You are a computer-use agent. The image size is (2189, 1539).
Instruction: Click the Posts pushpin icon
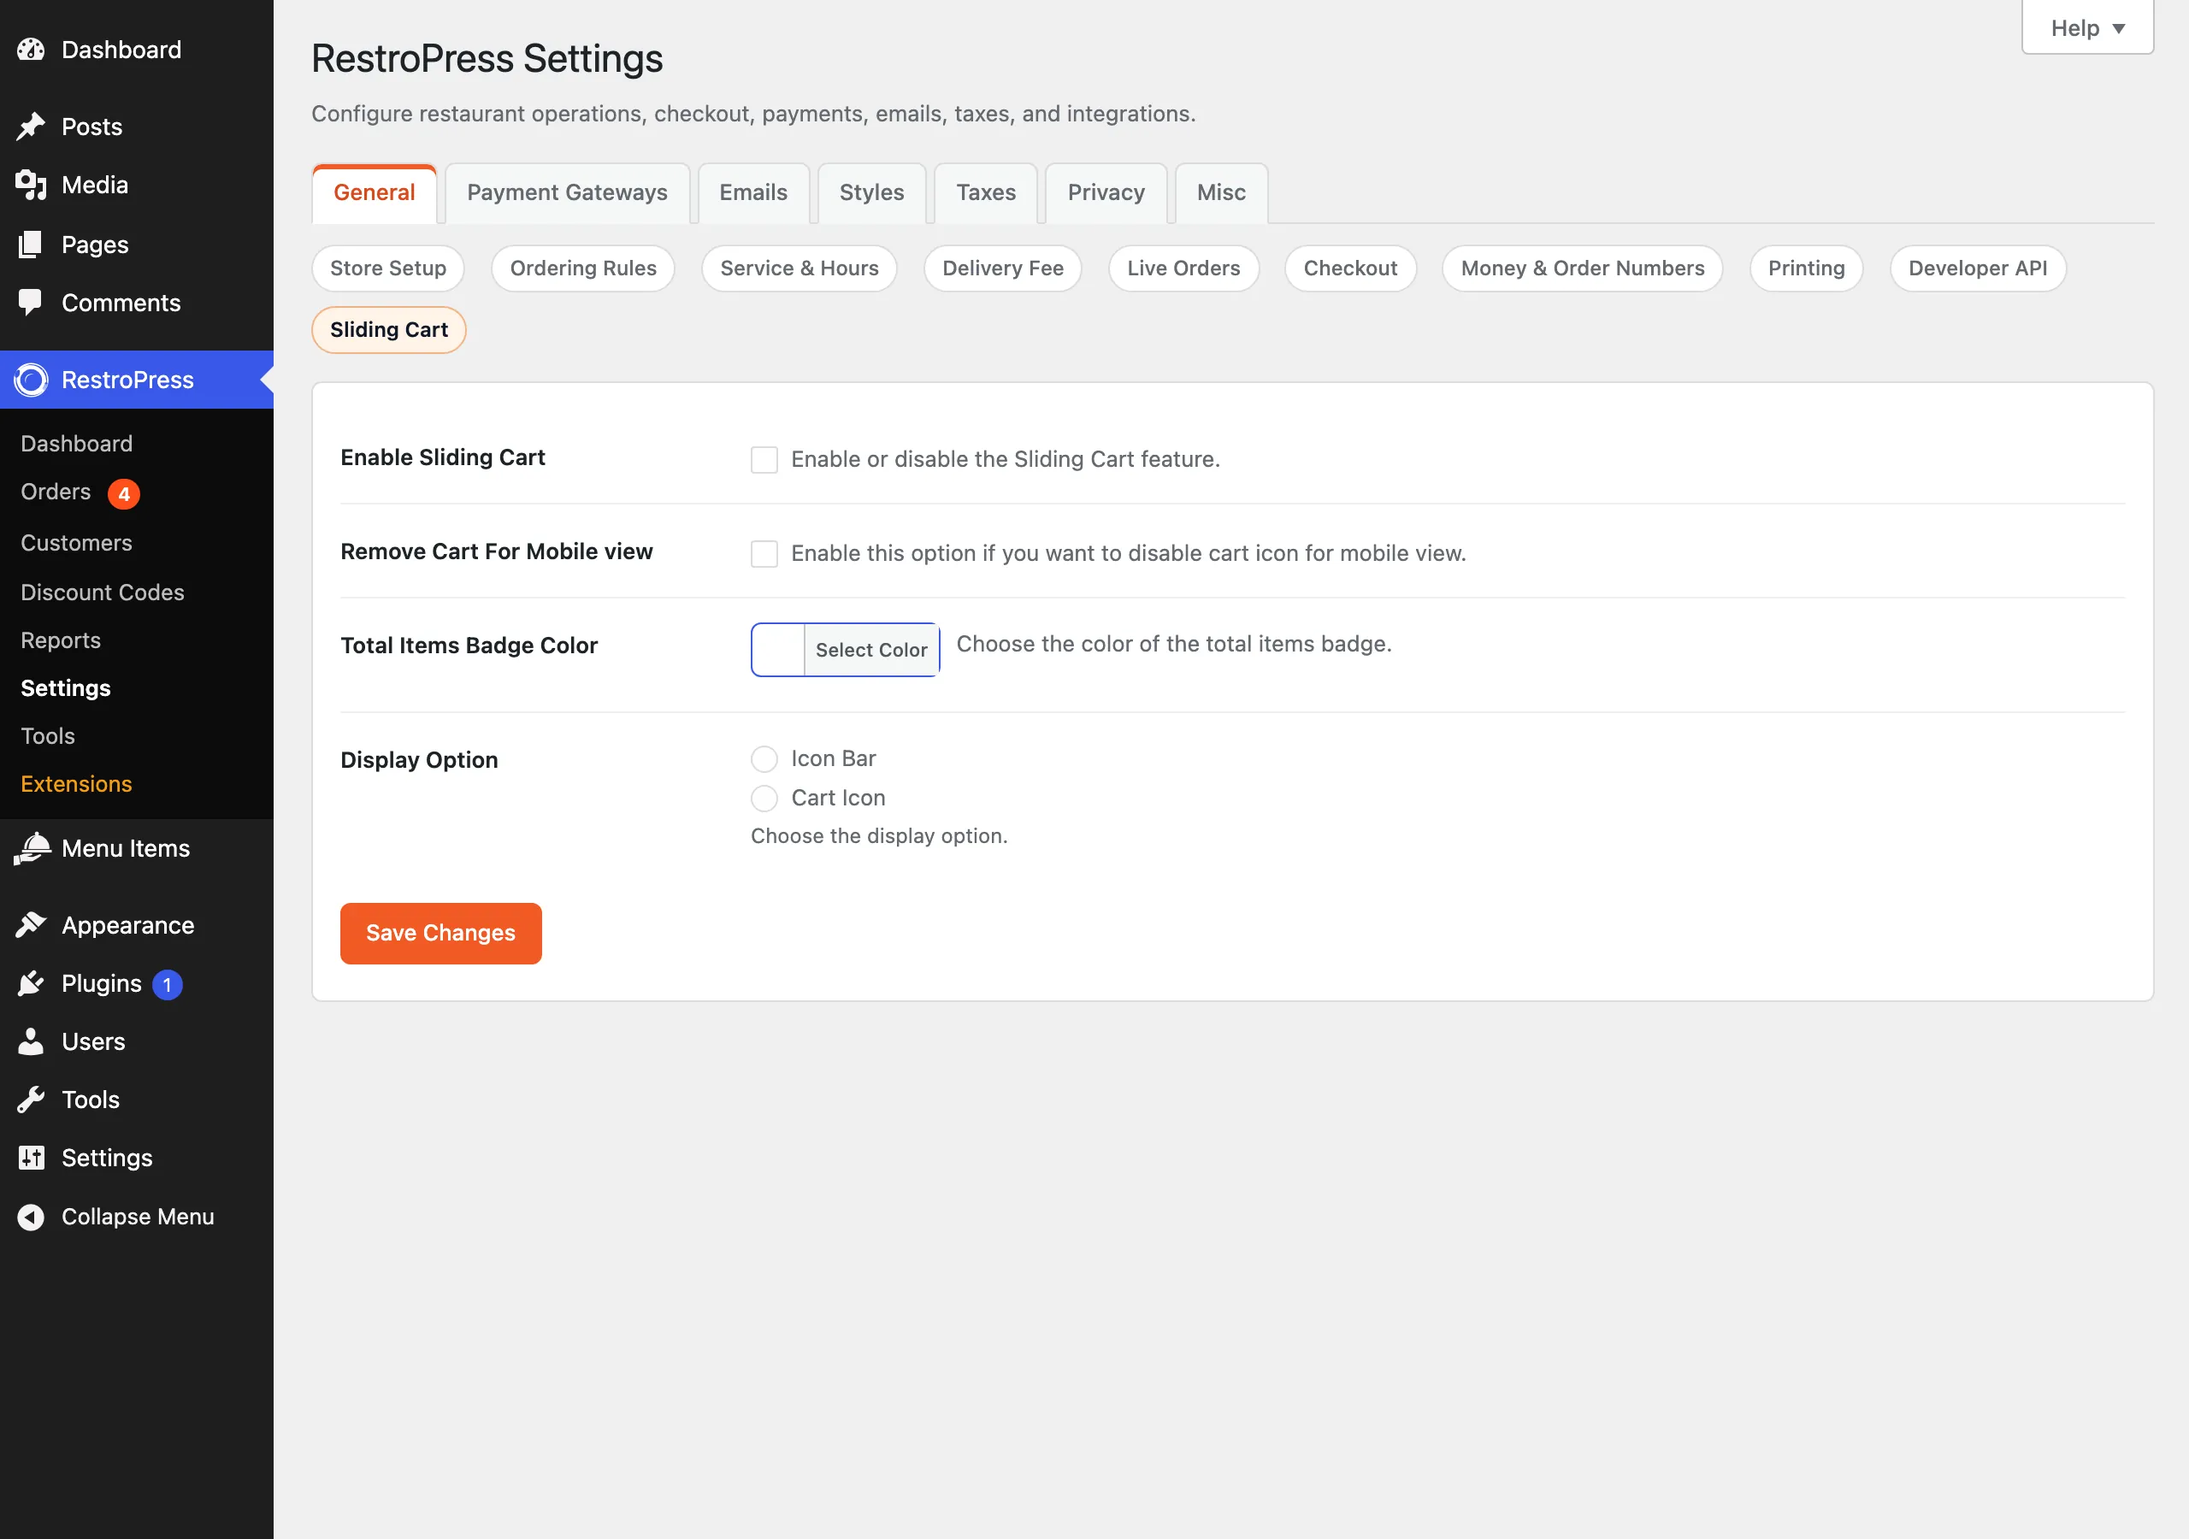coord(32,127)
